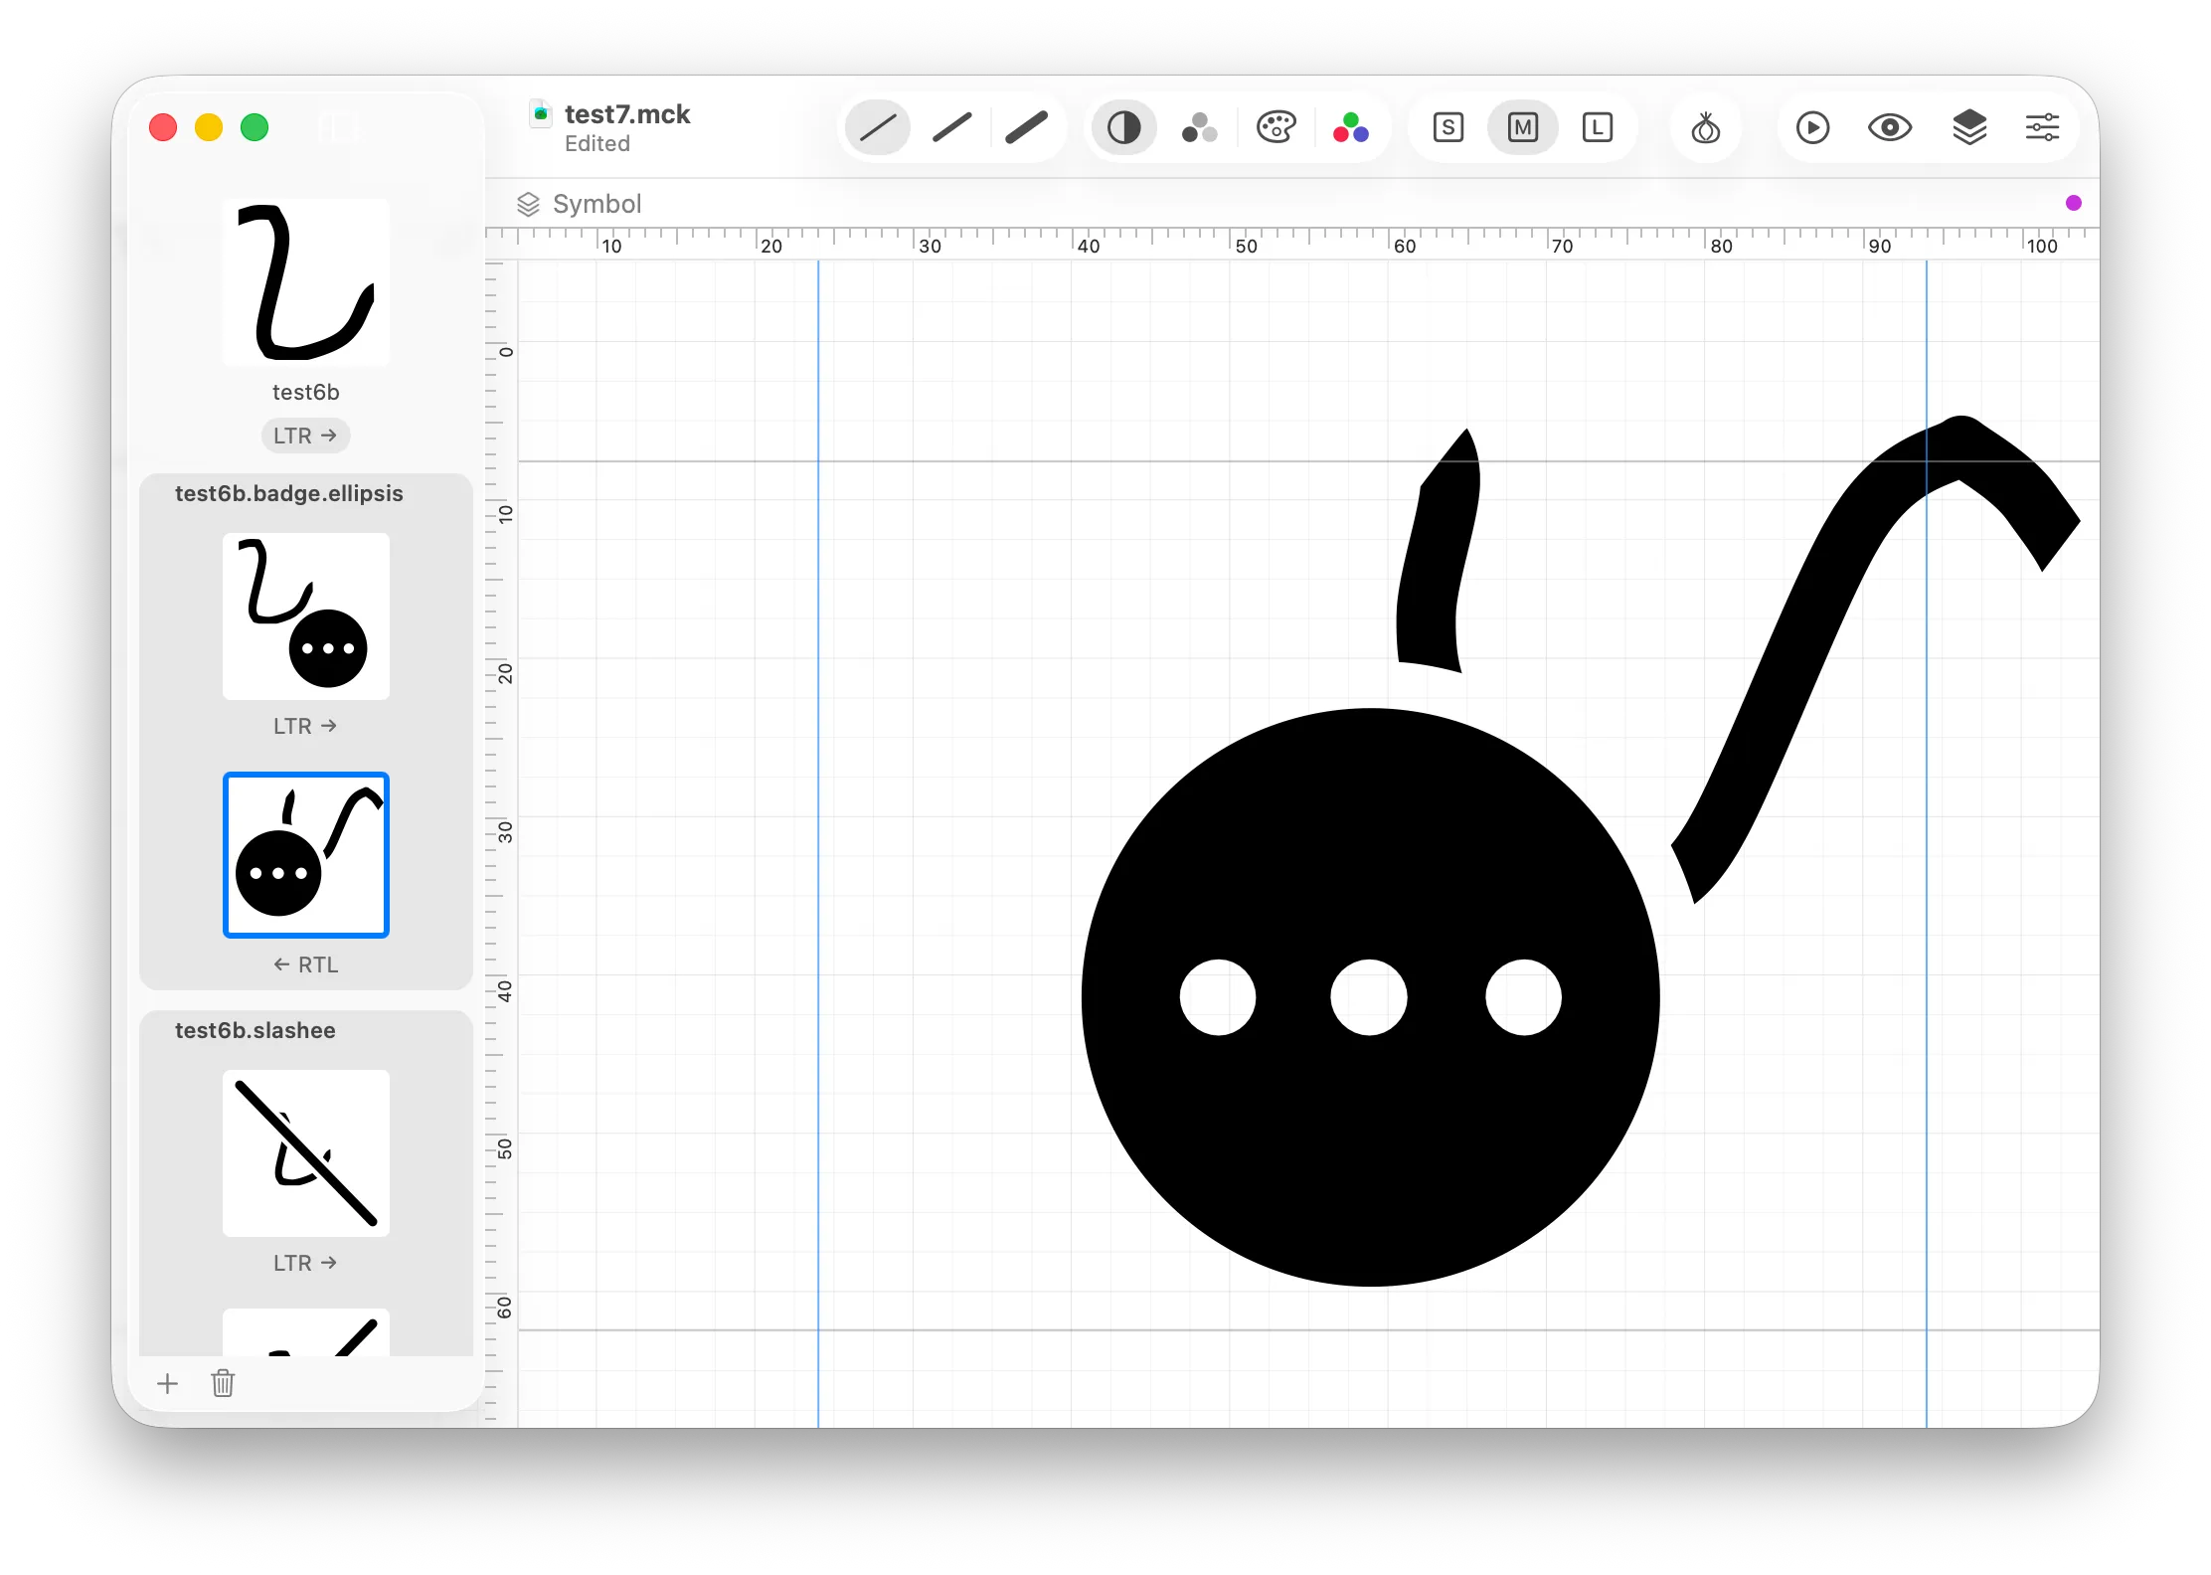The width and height of the screenshot is (2211, 1575).
Task: Click the right white dot in badge
Action: pos(1524,997)
